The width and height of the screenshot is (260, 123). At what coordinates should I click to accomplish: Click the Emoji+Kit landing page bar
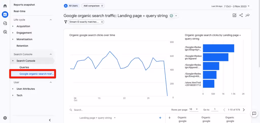[209, 75]
